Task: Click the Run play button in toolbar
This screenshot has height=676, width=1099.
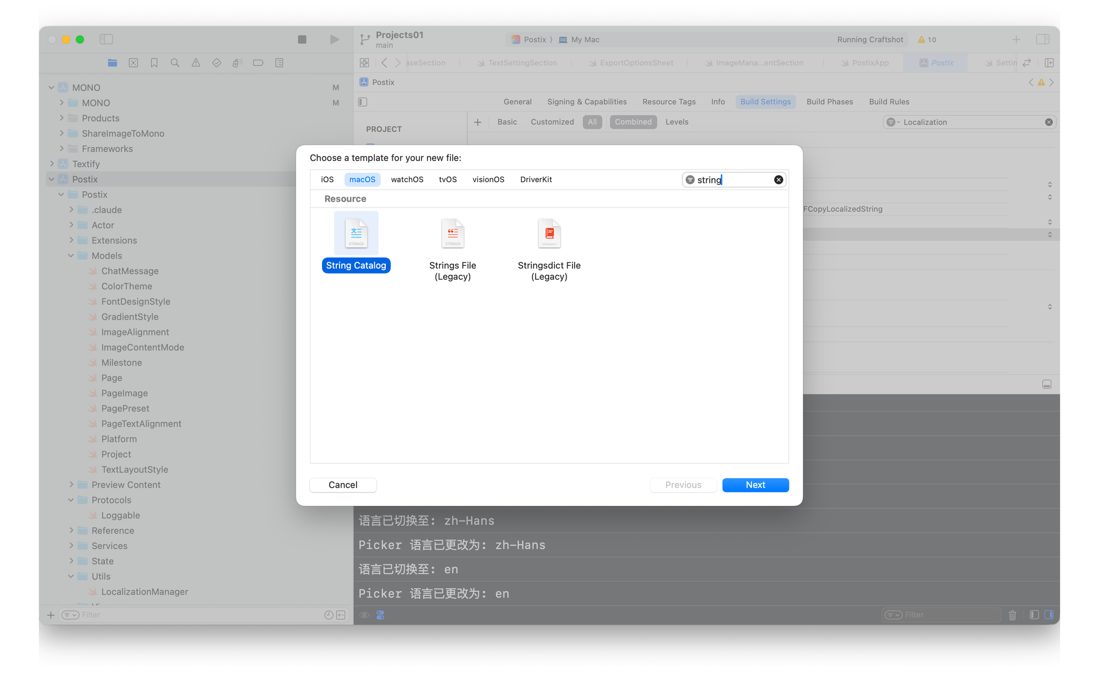Action: tap(334, 40)
